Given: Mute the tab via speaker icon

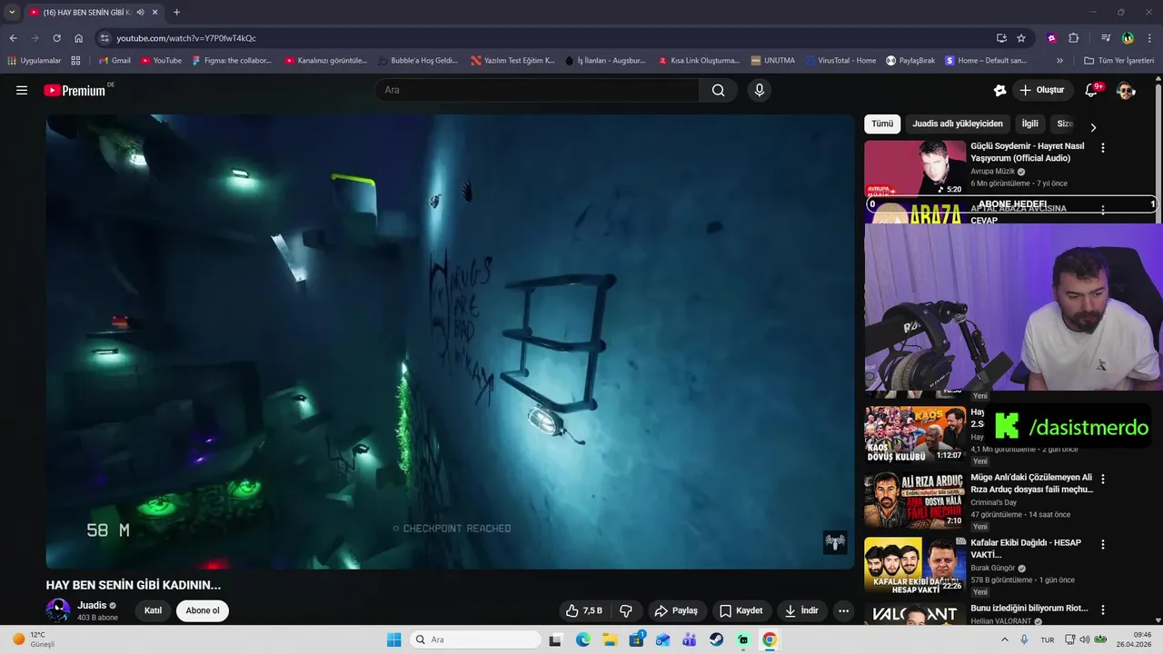Looking at the screenshot, I should pos(141,12).
